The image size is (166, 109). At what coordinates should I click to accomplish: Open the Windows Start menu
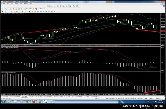point(3,102)
